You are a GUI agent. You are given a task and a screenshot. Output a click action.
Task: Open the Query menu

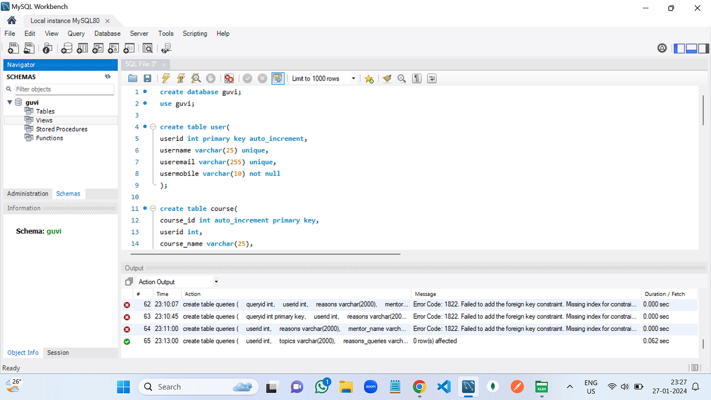coord(76,34)
